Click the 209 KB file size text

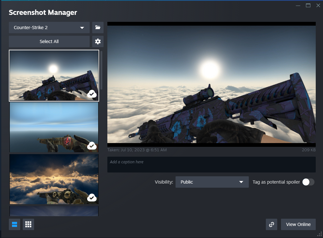308,150
